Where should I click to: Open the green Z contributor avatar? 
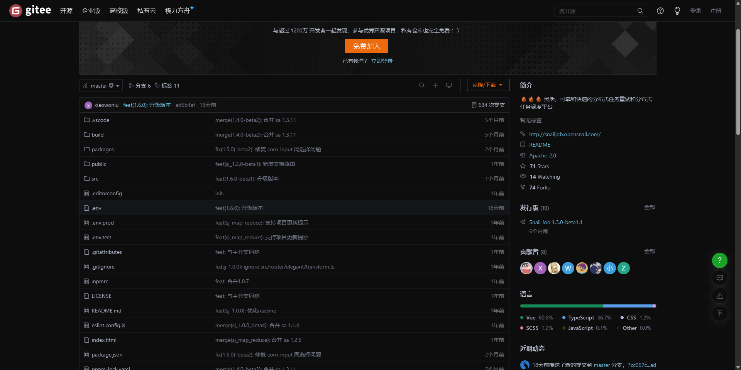click(x=624, y=268)
